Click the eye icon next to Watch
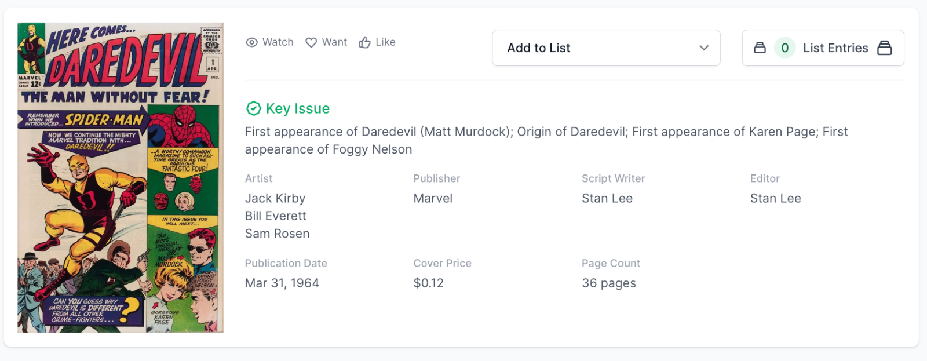Screen dimensions: 927x361 tap(251, 42)
